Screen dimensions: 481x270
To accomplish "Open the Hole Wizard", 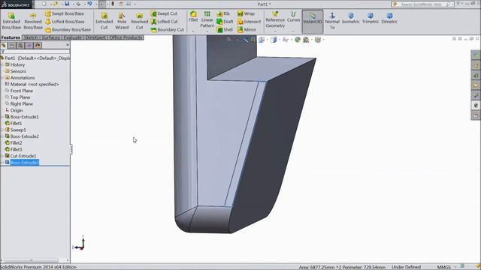I will (x=122, y=21).
